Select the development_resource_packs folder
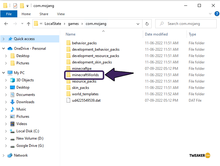The width and height of the screenshot is (220, 166). (95, 56)
